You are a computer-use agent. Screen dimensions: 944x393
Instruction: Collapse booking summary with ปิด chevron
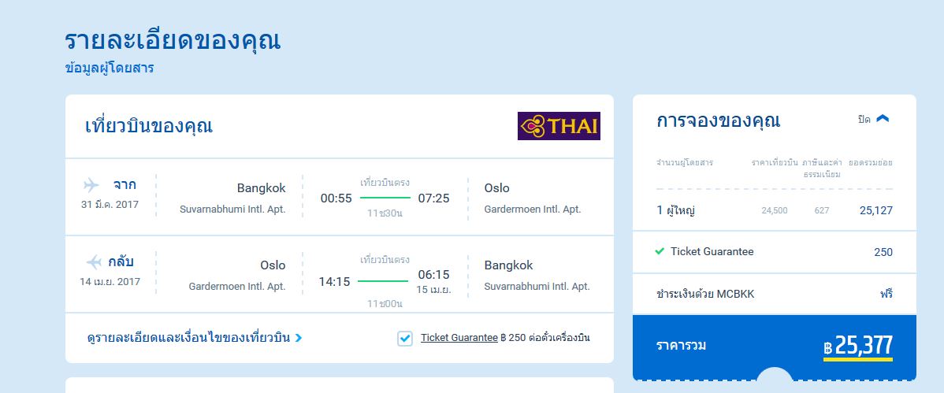[x=882, y=119]
